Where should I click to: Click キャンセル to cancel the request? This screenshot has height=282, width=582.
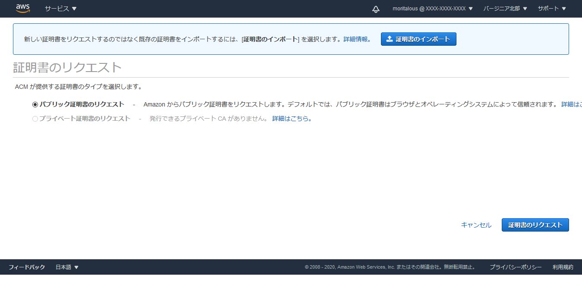(x=476, y=225)
